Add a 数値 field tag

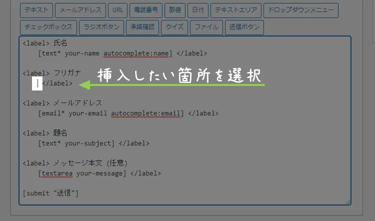click(x=175, y=10)
